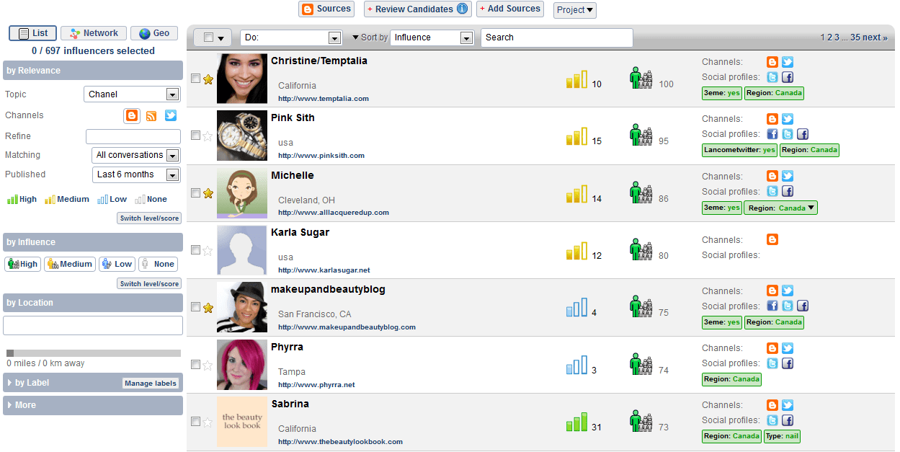
Task: Open the Project dropdown menu
Action: pos(575,10)
